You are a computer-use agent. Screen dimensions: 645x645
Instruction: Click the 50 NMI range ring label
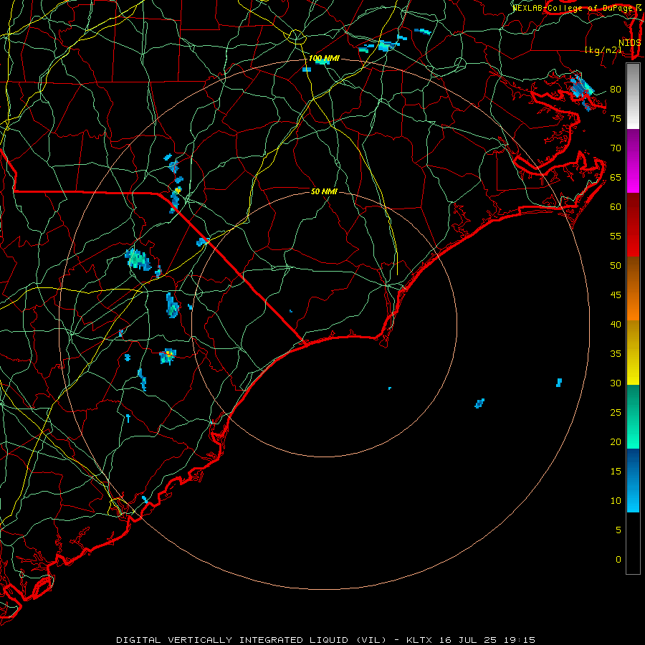pos(324,191)
